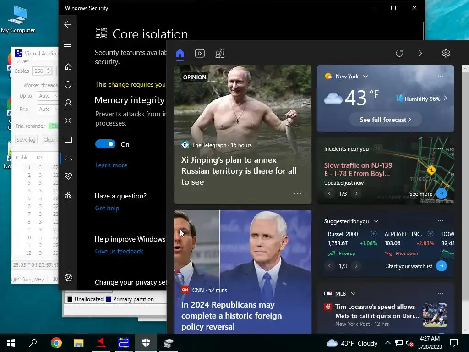This screenshot has height=352, width=469.
Task: Open Tim Locastro Mets article thumbnail
Action: [x=435, y=315]
